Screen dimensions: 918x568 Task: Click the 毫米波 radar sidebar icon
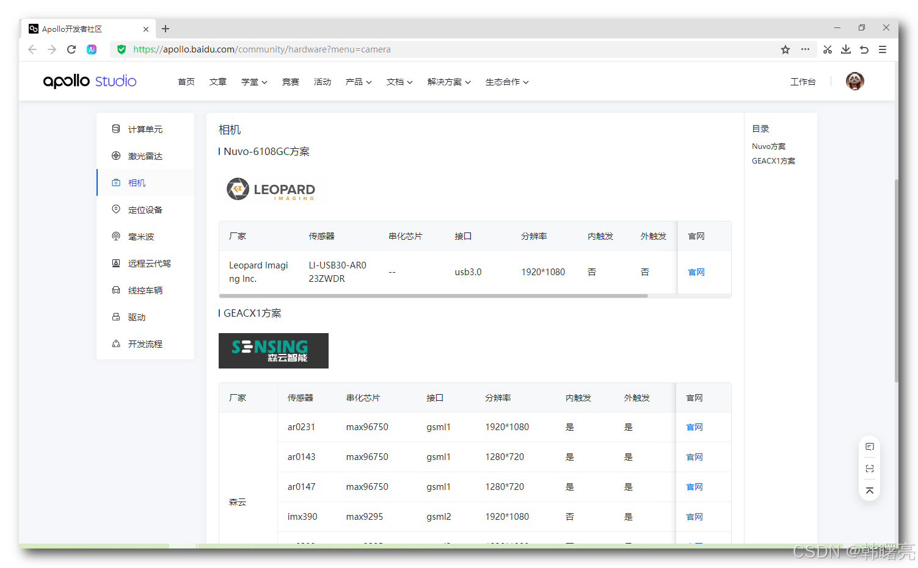pos(116,236)
